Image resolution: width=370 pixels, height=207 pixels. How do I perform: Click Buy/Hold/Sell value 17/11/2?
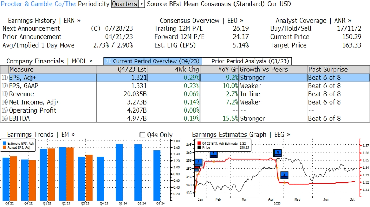point(349,28)
